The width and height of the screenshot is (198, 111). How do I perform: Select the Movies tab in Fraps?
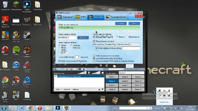tap(96, 17)
